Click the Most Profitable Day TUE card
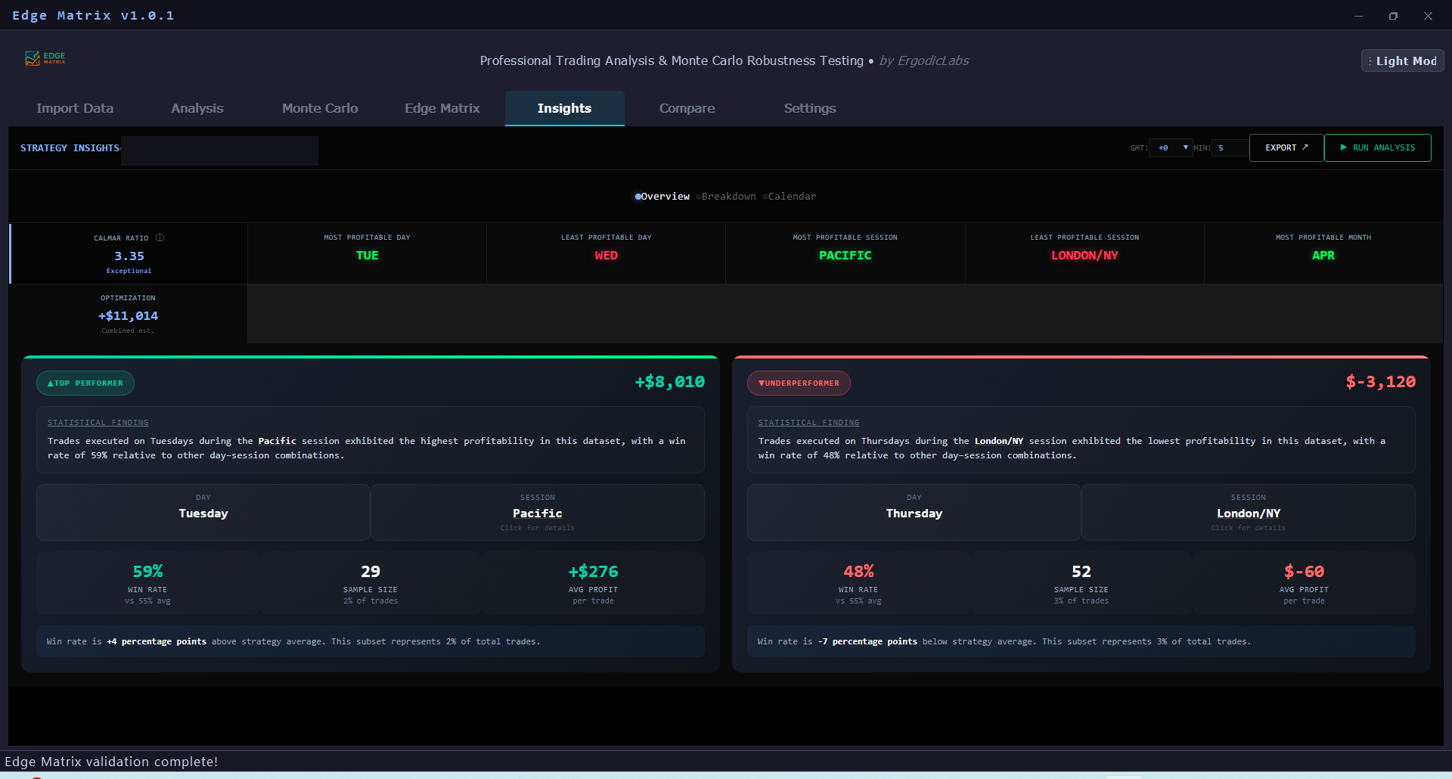The image size is (1452, 779). tap(367, 253)
